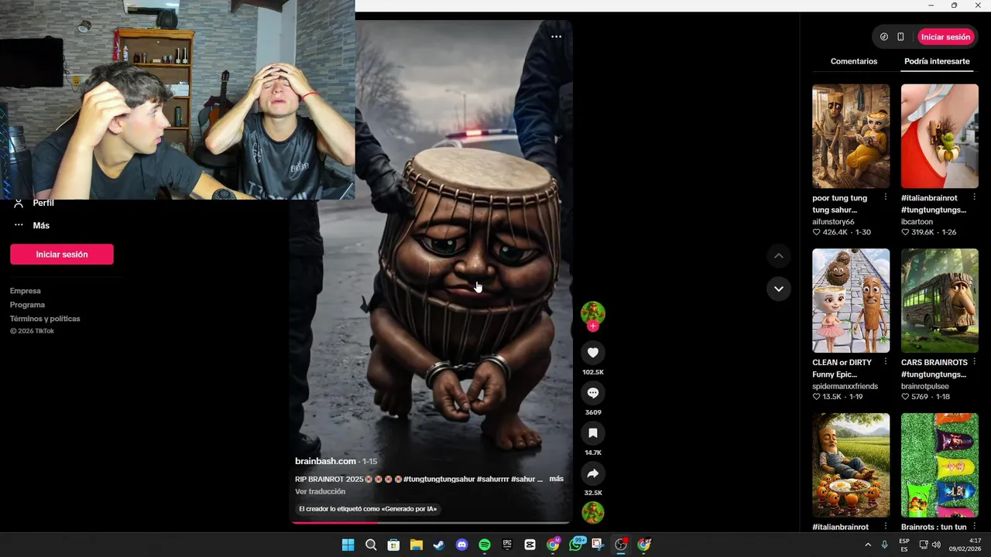
Task: Click the sidebar Iniciar sesión button
Action: pyautogui.click(x=62, y=254)
